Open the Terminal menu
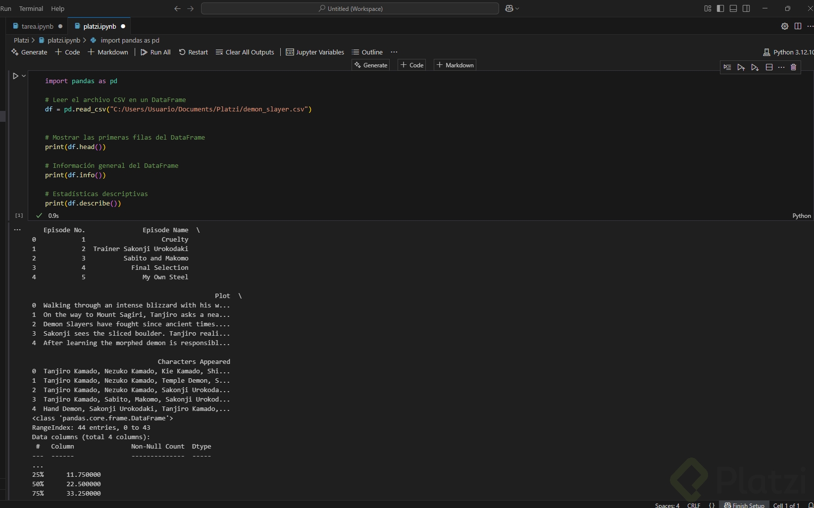 click(x=31, y=8)
